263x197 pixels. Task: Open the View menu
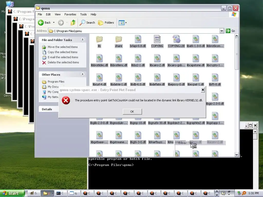click(x=58, y=14)
